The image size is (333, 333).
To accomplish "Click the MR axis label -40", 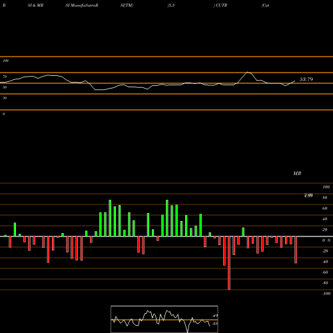I will coord(325,262).
